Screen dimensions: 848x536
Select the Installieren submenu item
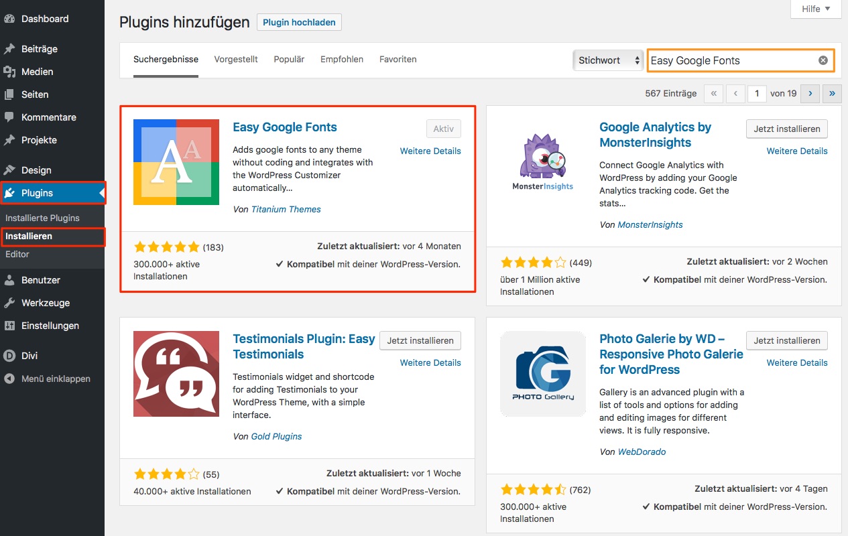(29, 236)
